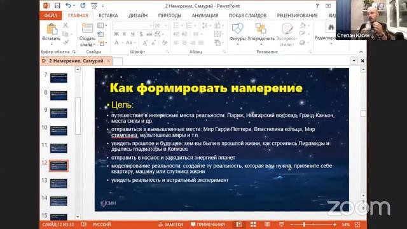Open Shape Fill dropdown
This screenshot has width=407, height=229.
pos(304,25)
